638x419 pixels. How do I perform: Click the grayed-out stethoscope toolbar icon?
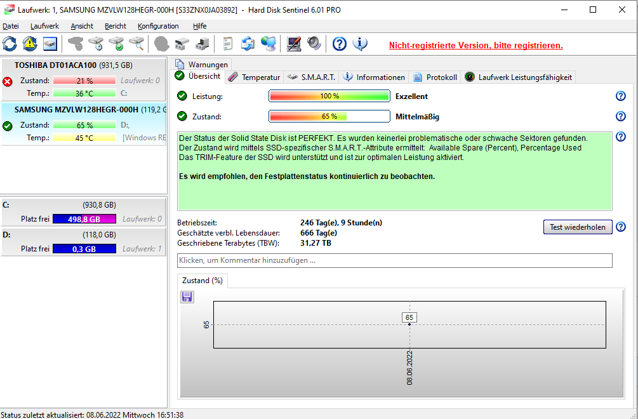click(76, 44)
